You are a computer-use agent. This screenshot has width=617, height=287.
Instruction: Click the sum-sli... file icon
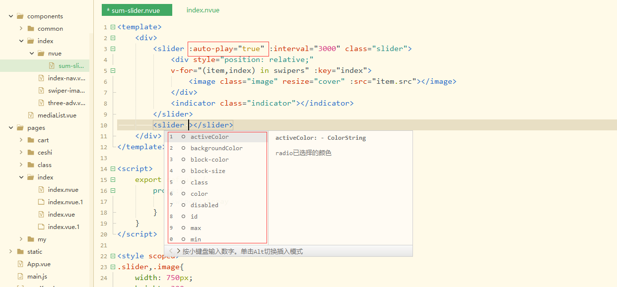(52, 66)
